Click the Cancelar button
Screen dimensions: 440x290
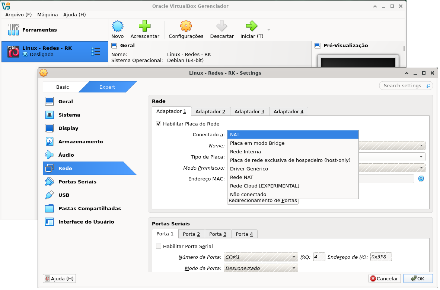point(384,278)
